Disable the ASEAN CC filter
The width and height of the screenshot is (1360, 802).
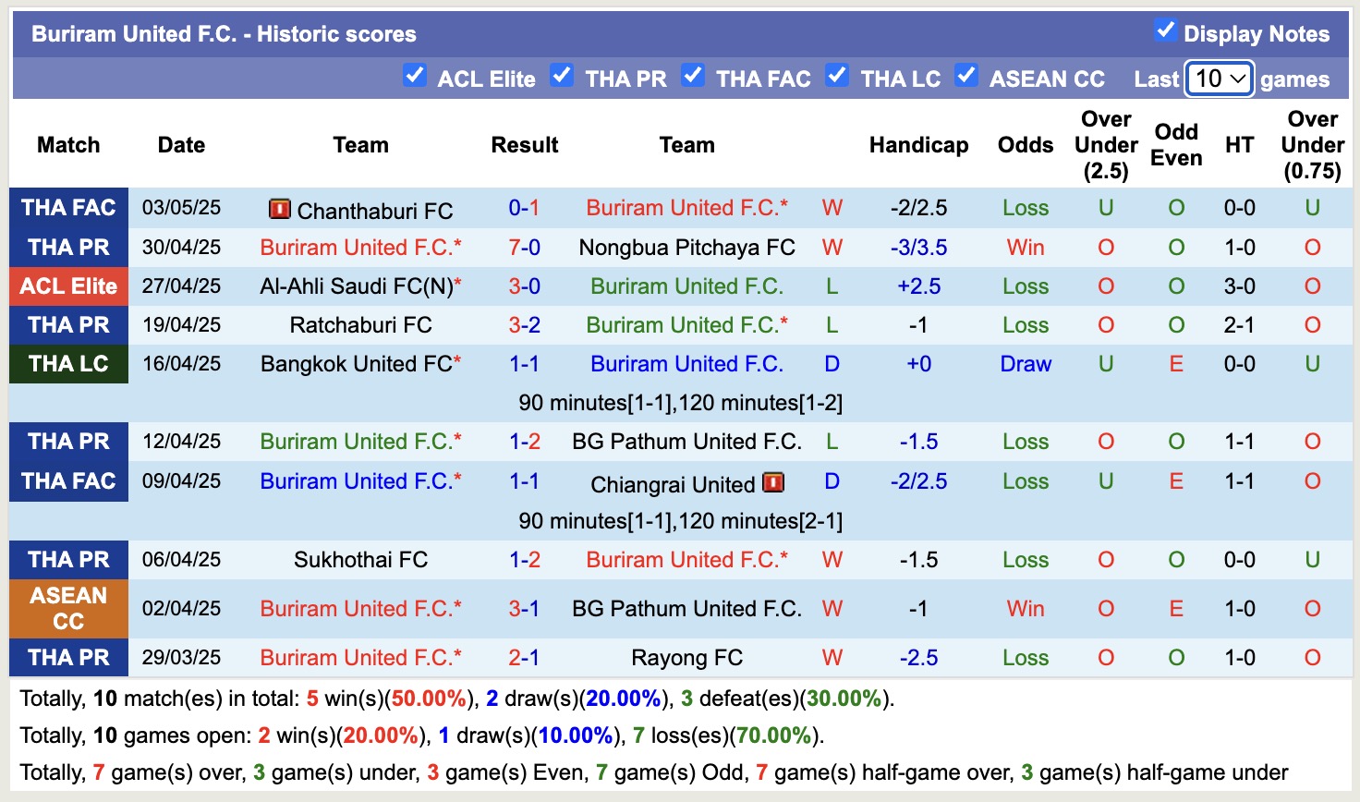[966, 77]
